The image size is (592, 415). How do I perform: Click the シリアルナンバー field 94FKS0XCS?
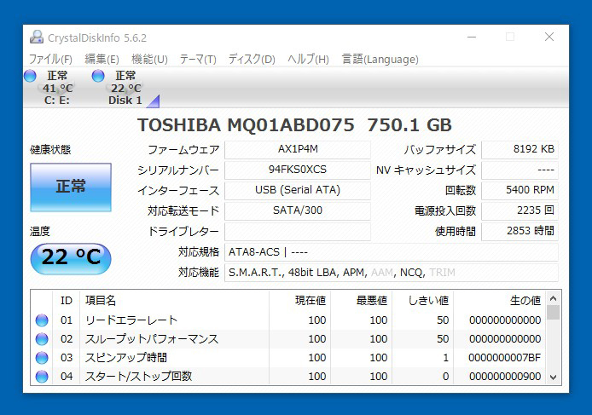coord(298,170)
